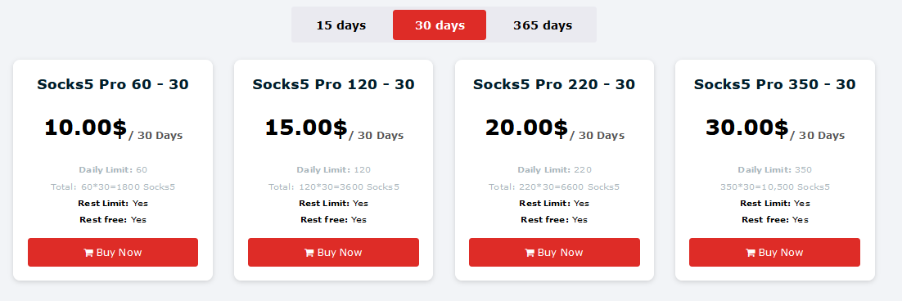Screen dimensions: 902x301
Task: Buy the Socks5 Pro 60 - 30 plan
Action: 113,252
